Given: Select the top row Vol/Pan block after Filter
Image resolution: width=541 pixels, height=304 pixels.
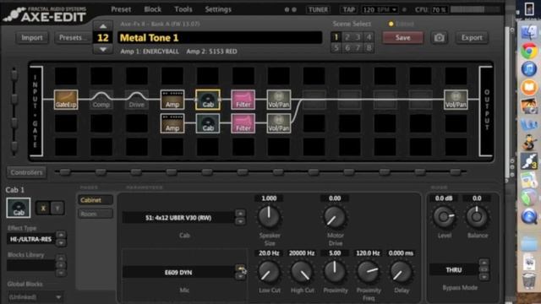Looking at the screenshot, I should click(x=279, y=100).
